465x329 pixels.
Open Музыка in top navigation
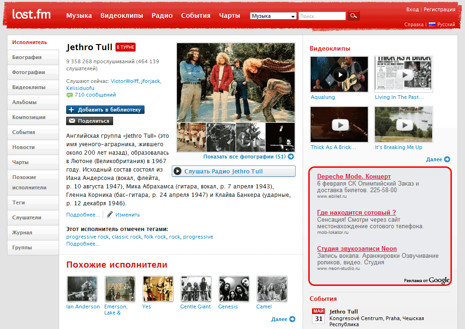point(79,15)
